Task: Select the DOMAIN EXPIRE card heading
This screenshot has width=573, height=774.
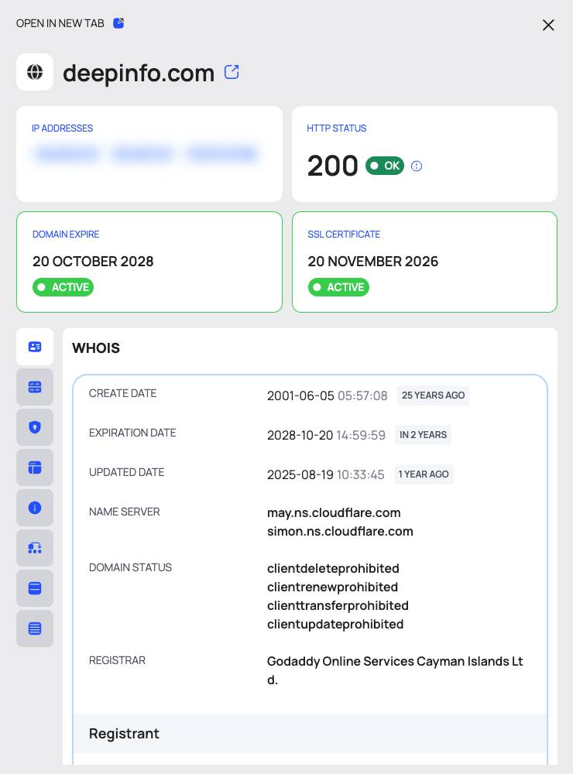Action: coord(66,235)
